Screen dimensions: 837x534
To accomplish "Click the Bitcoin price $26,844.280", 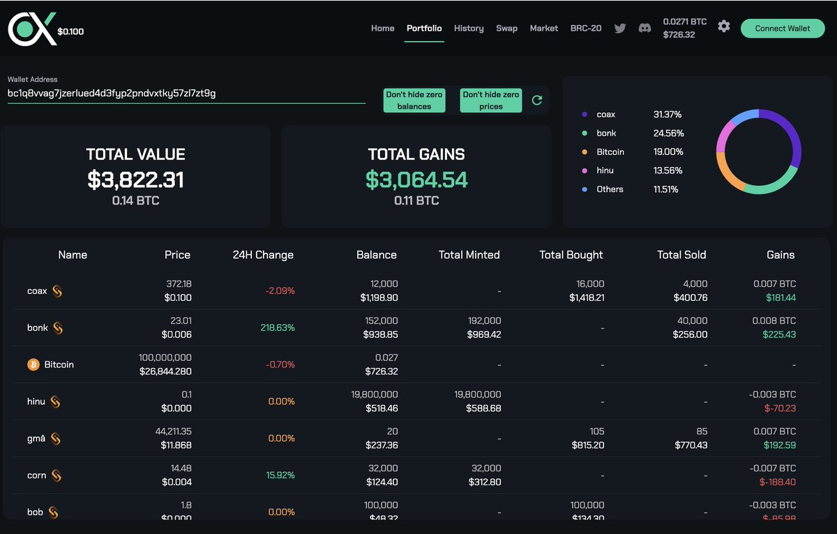I will [165, 371].
